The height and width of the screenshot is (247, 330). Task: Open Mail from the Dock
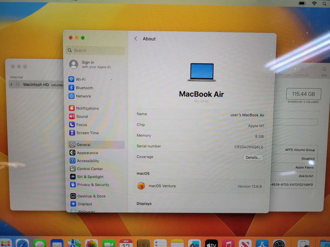pyautogui.click(x=57, y=244)
